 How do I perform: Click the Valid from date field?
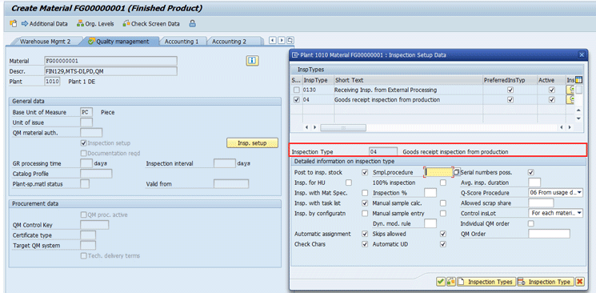(231, 184)
